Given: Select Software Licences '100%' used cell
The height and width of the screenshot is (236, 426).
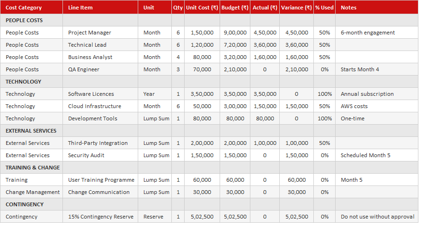Looking at the screenshot, I should click(x=325, y=94).
